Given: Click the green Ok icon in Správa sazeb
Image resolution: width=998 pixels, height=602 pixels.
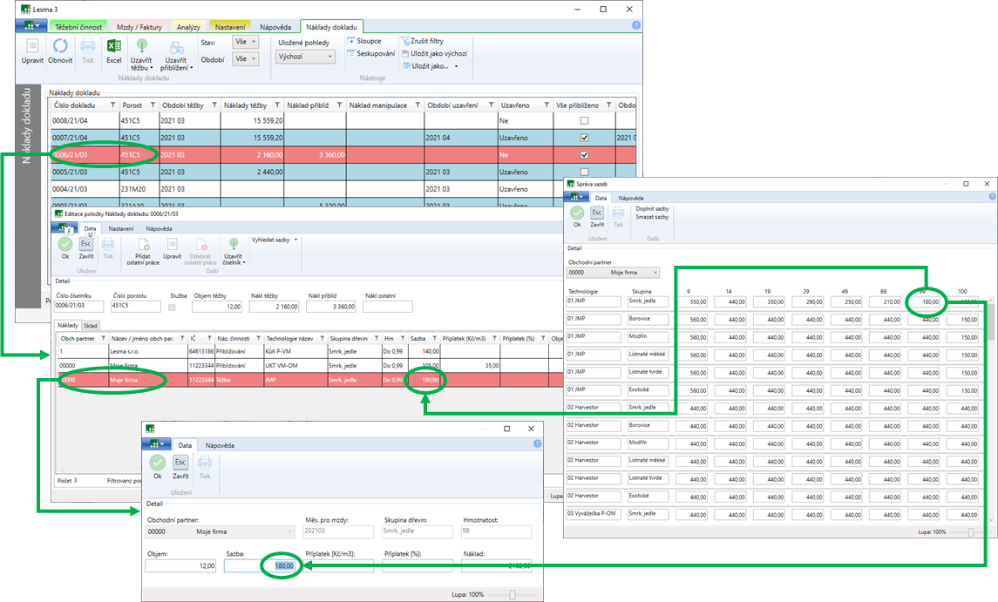Looking at the screenshot, I should [577, 213].
